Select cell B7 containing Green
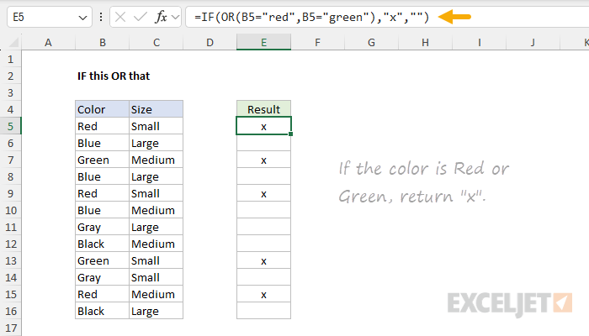Image resolution: width=589 pixels, height=336 pixels. click(x=102, y=160)
